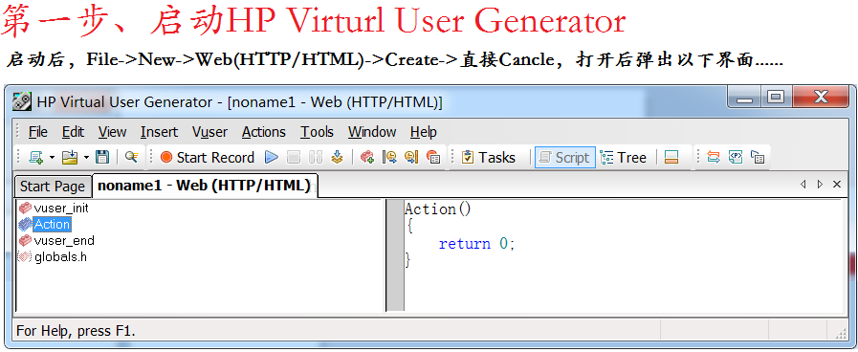Select the Action item in the list
Screen dimensions: 858x352
click(x=52, y=225)
